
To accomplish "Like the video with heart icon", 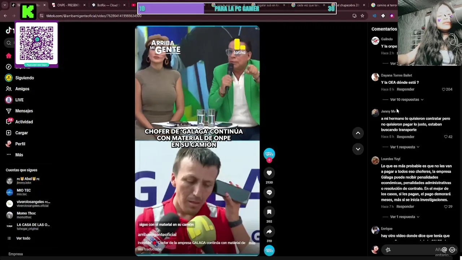I will [269, 173].
